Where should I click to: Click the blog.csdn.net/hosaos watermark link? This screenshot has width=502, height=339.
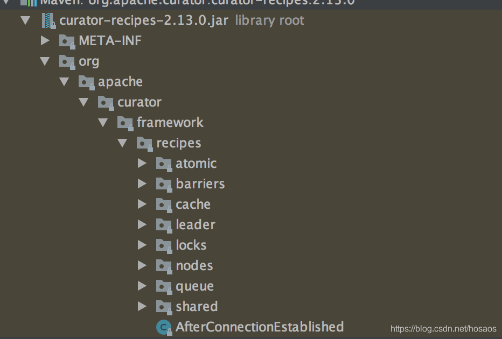pos(444,329)
